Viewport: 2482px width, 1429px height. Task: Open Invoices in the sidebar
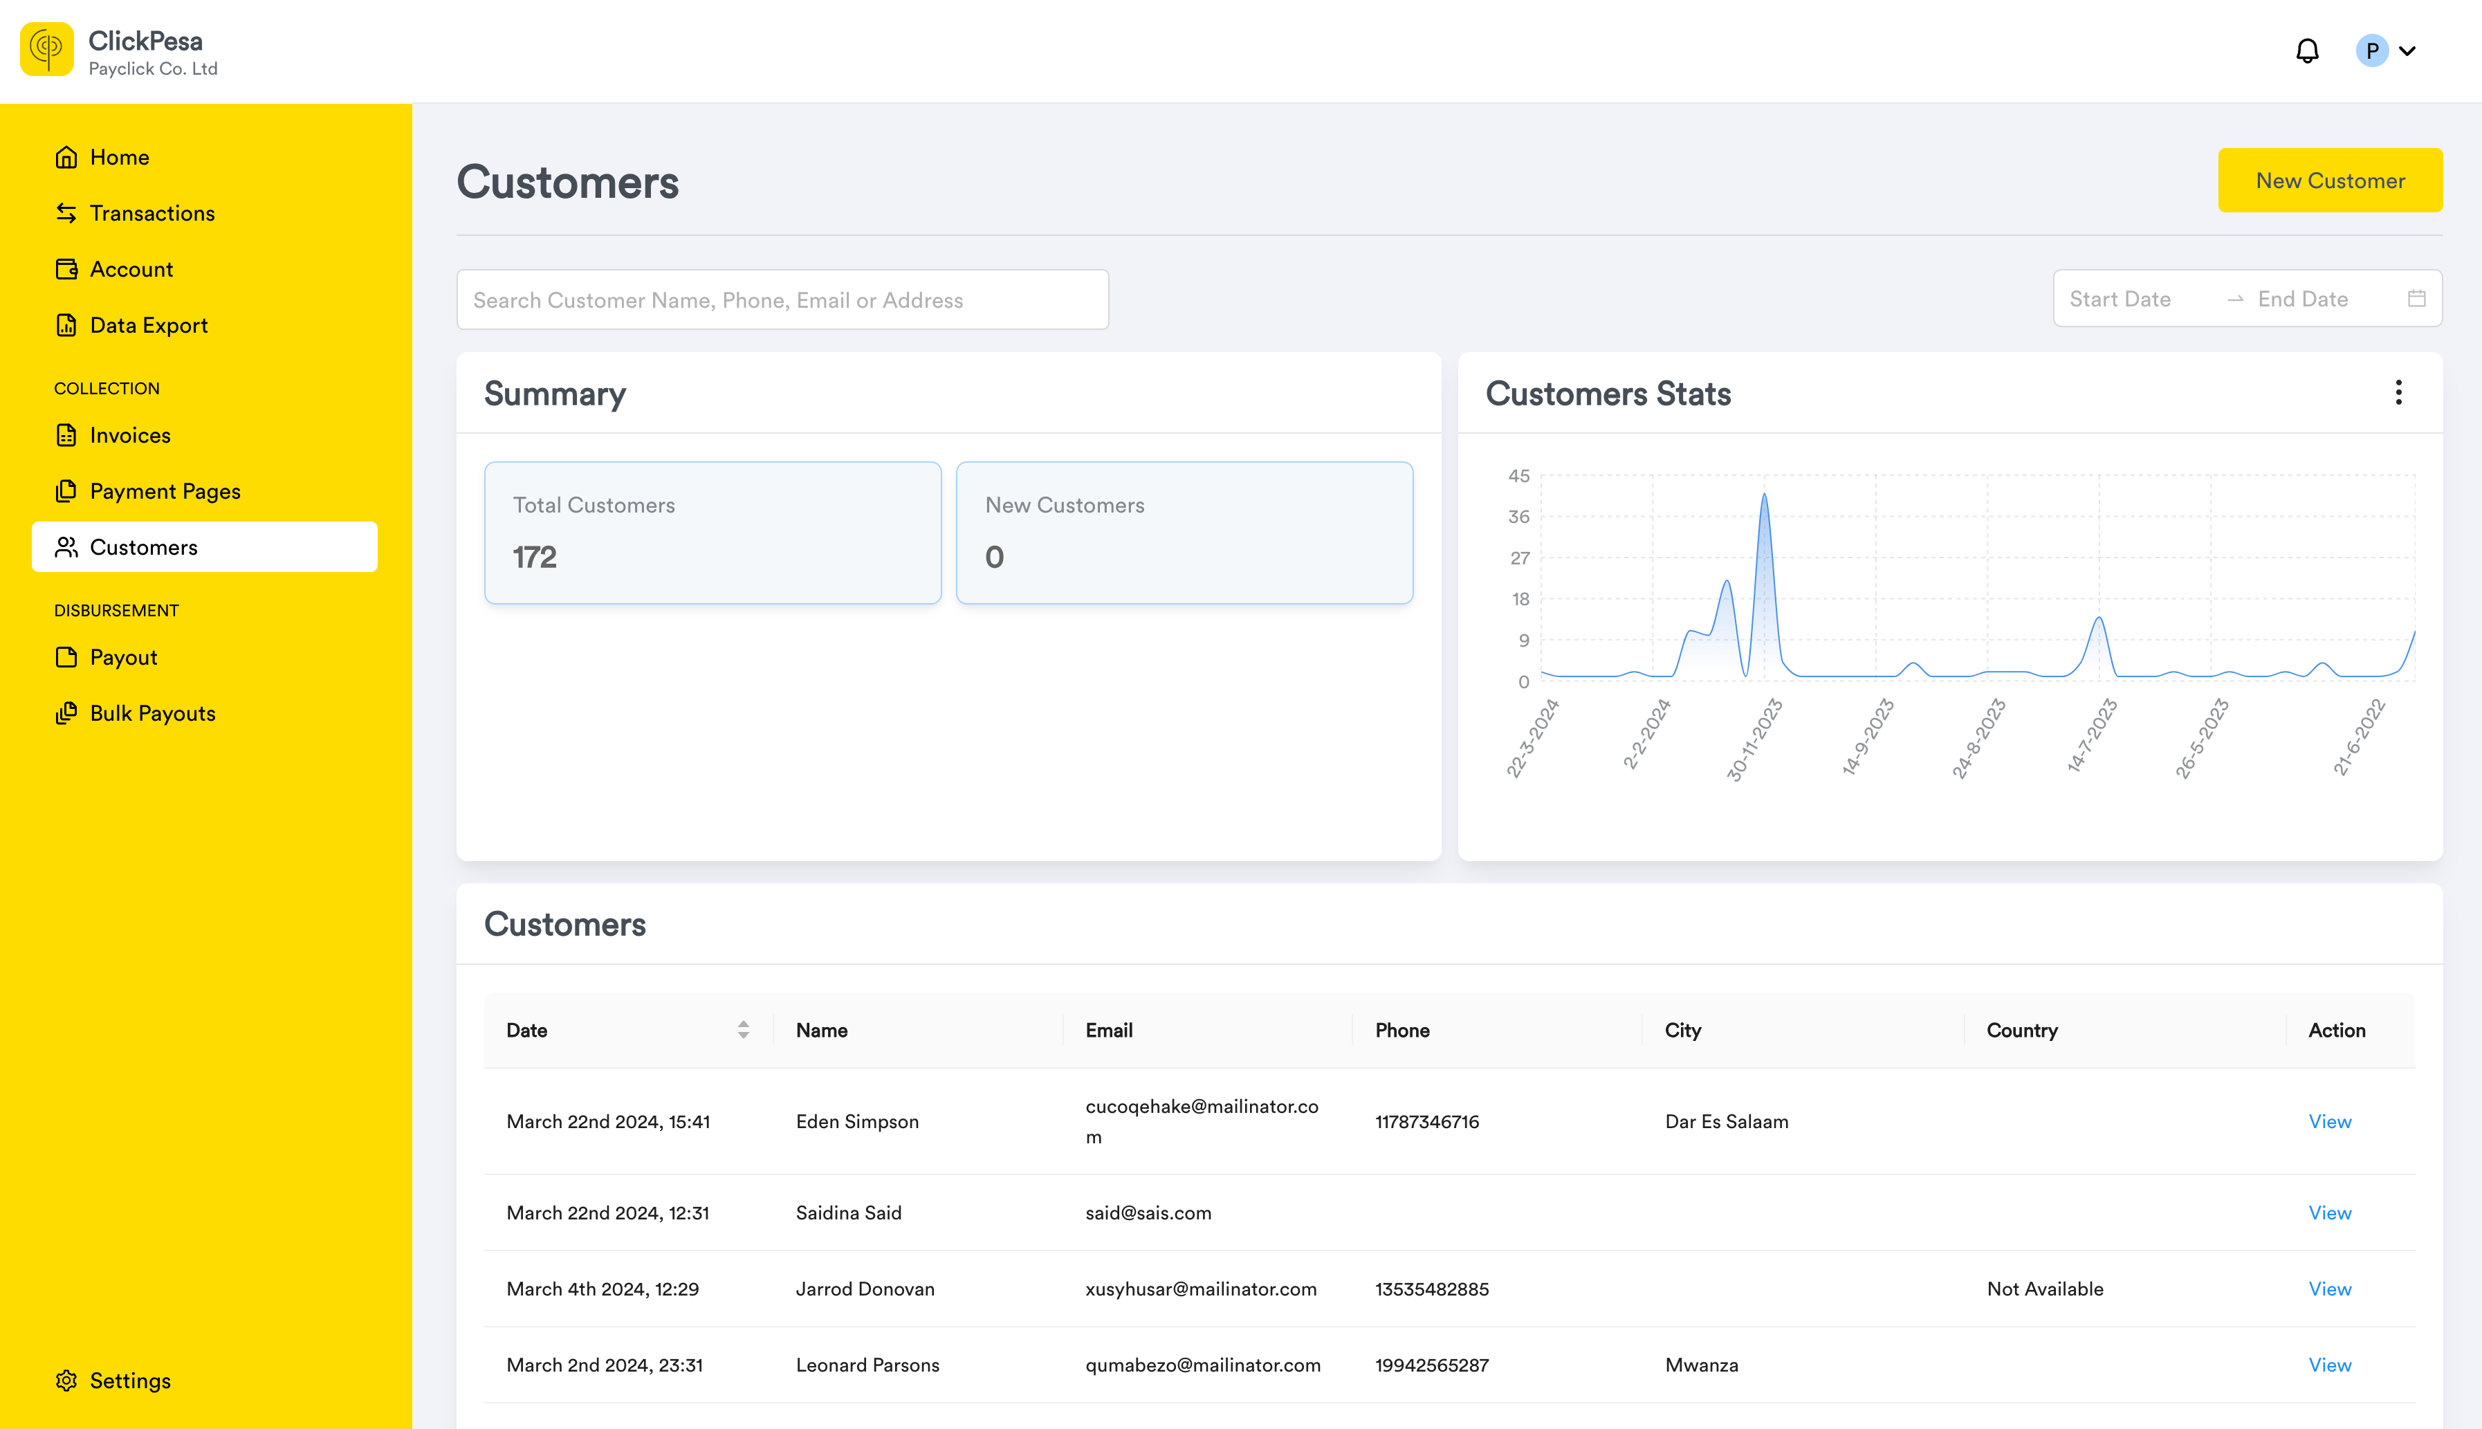[204, 435]
